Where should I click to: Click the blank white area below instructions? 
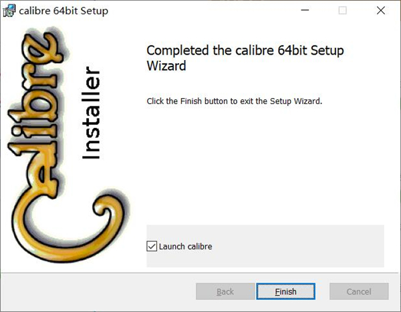click(x=264, y=167)
